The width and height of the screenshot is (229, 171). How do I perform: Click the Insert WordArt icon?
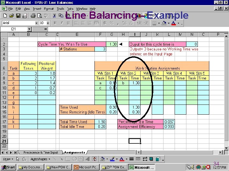(88, 159)
